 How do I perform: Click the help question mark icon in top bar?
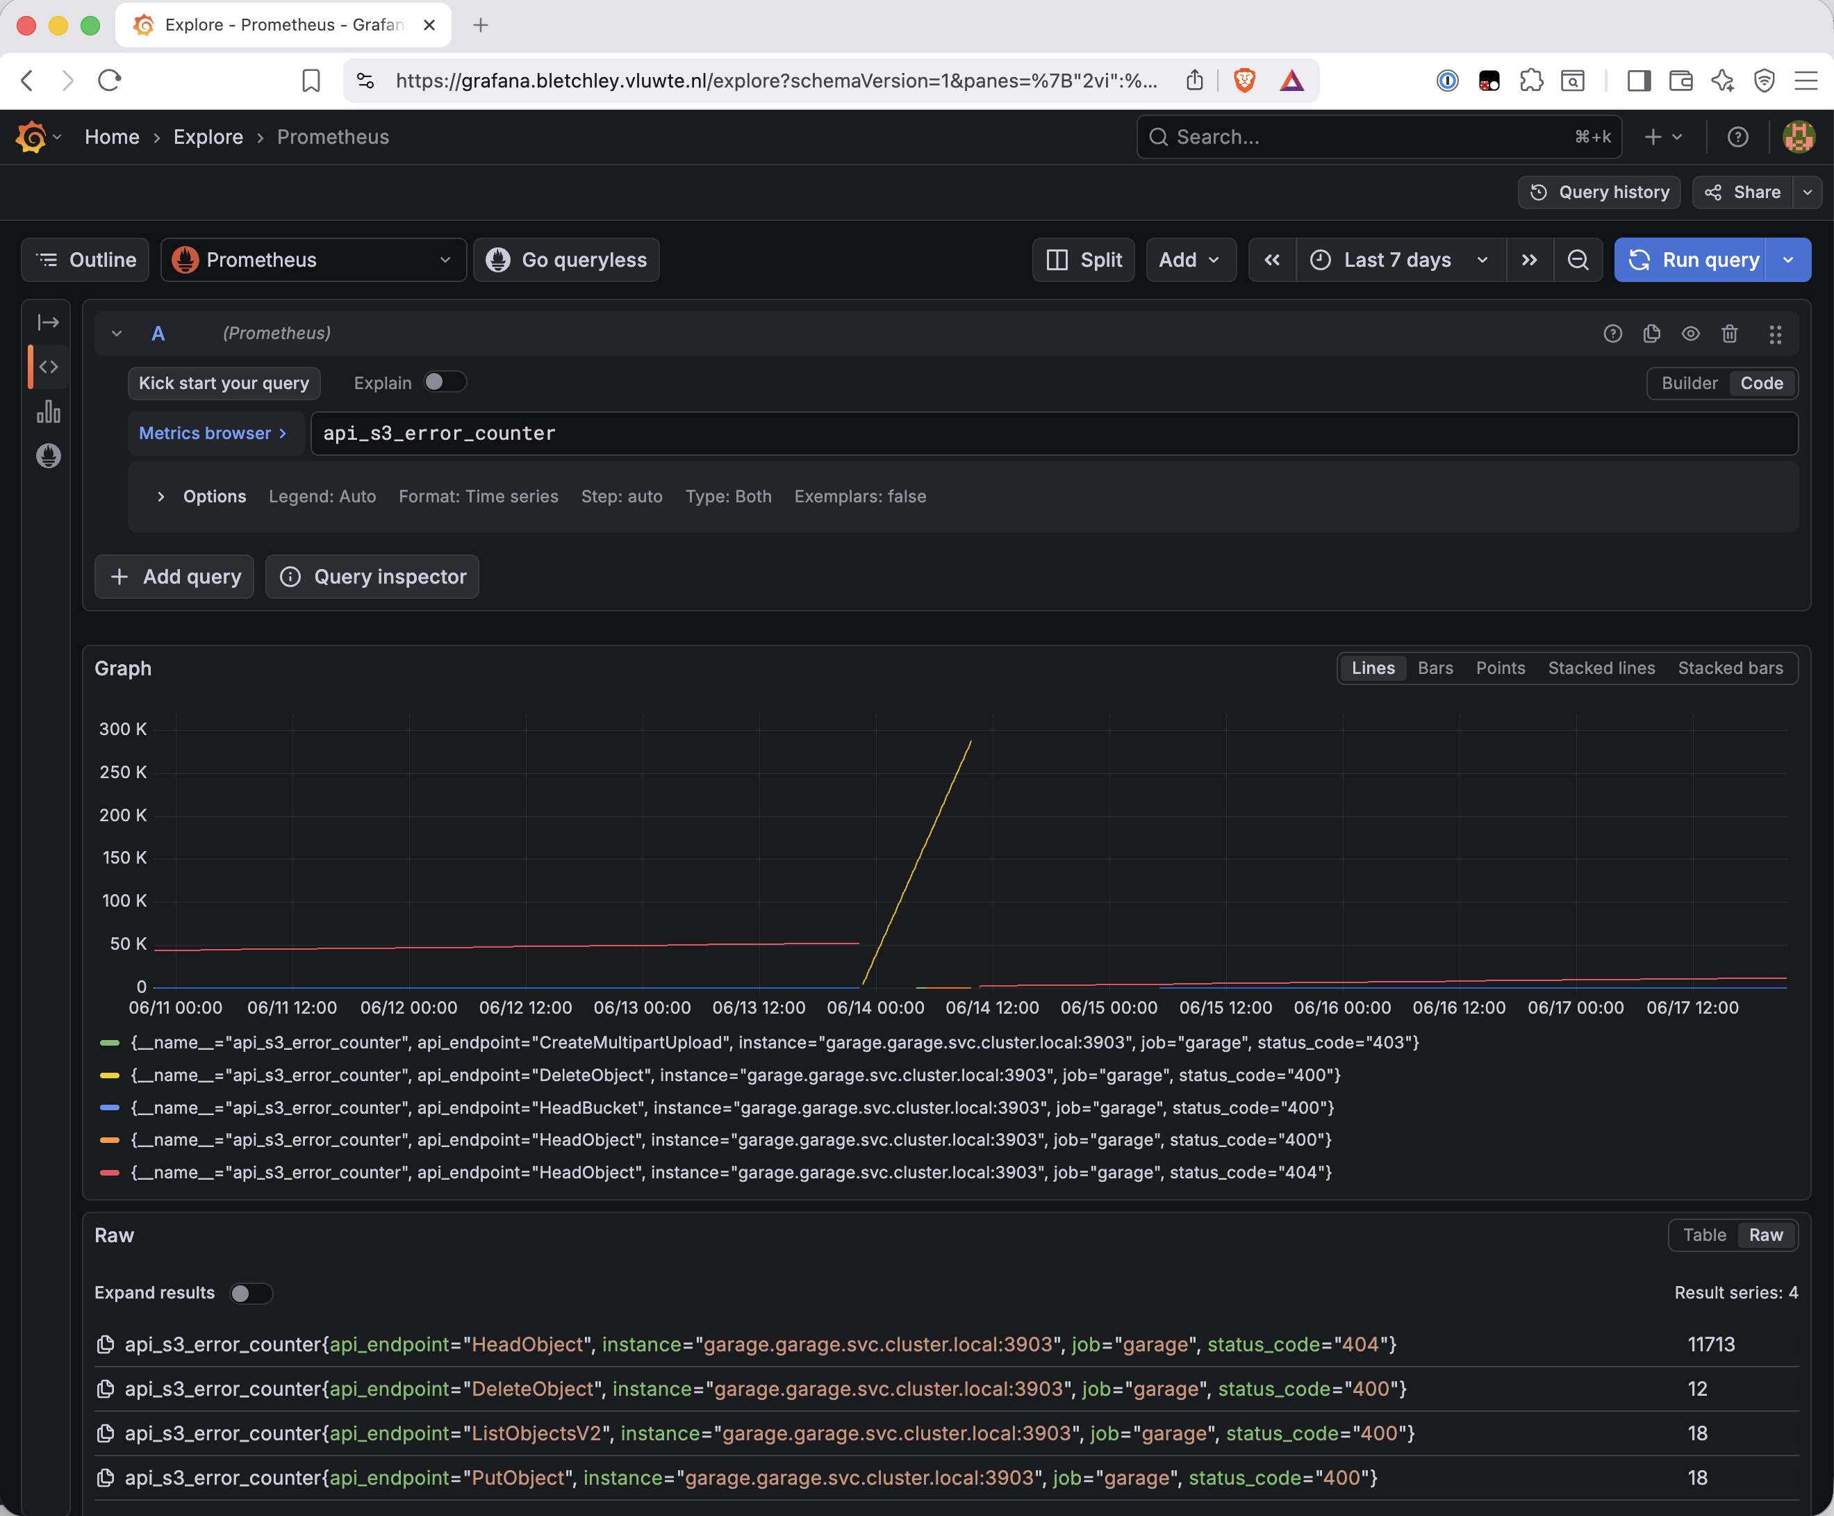tap(1738, 137)
